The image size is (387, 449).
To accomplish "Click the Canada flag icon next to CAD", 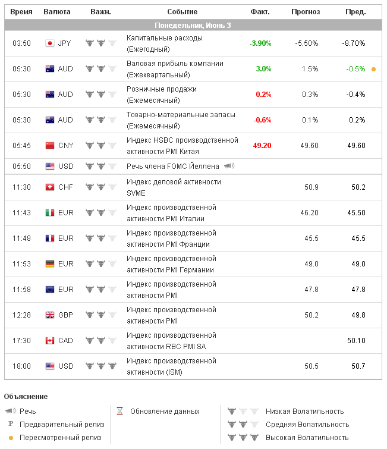I will pos(50,341).
